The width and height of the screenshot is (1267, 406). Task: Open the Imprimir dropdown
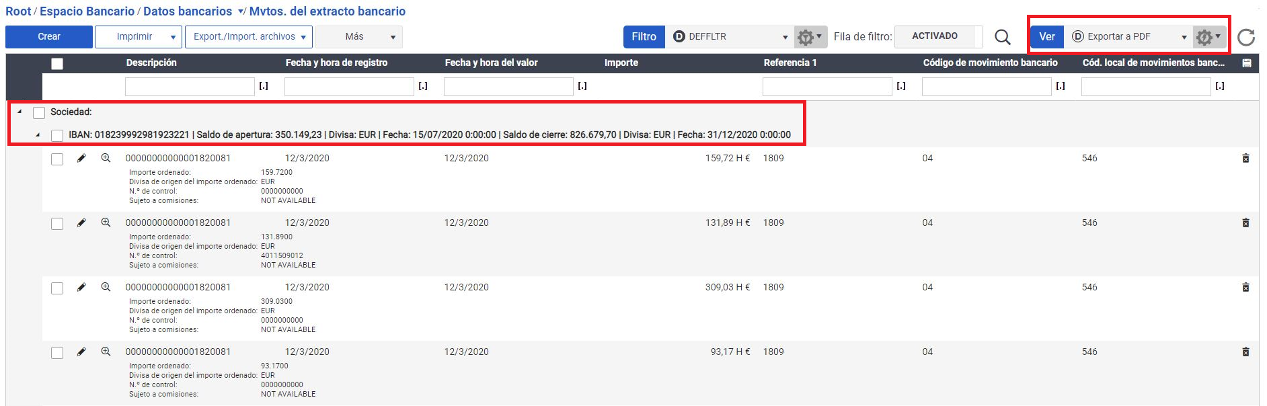(139, 37)
